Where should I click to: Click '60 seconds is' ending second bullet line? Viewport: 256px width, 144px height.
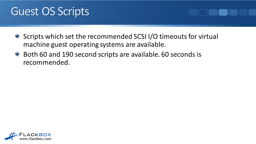click(183, 55)
